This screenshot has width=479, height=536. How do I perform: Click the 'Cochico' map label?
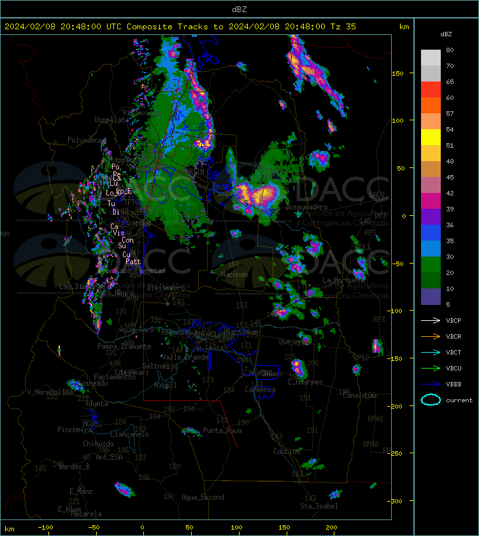[x=287, y=451]
